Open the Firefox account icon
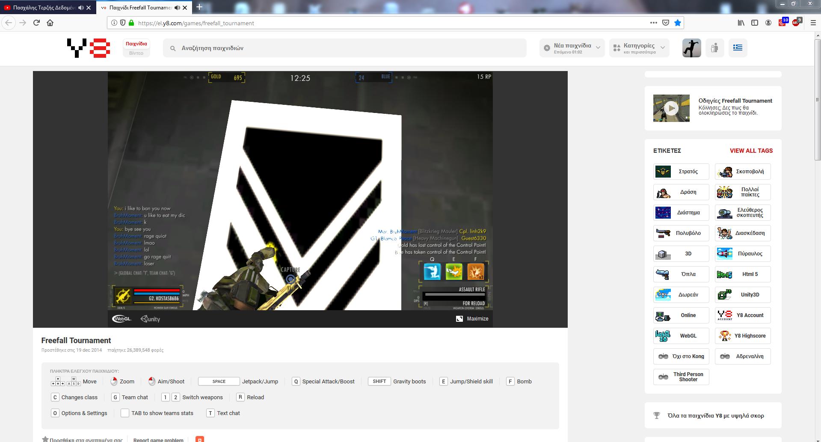Image resolution: width=821 pixels, height=442 pixels. pyautogui.click(x=768, y=23)
